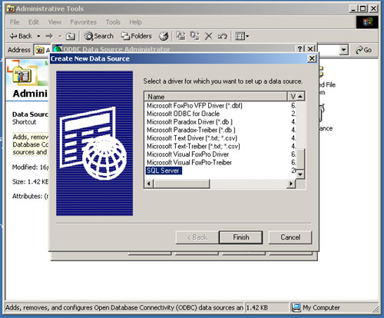The height and width of the screenshot is (318, 384).
Task: Select Microsoft Text Driver (*.txt; *.csv)
Action: [192, 138]
